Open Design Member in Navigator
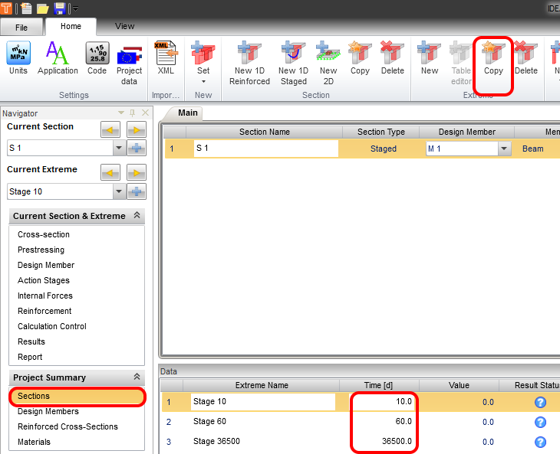 click(x=46, y=265)
